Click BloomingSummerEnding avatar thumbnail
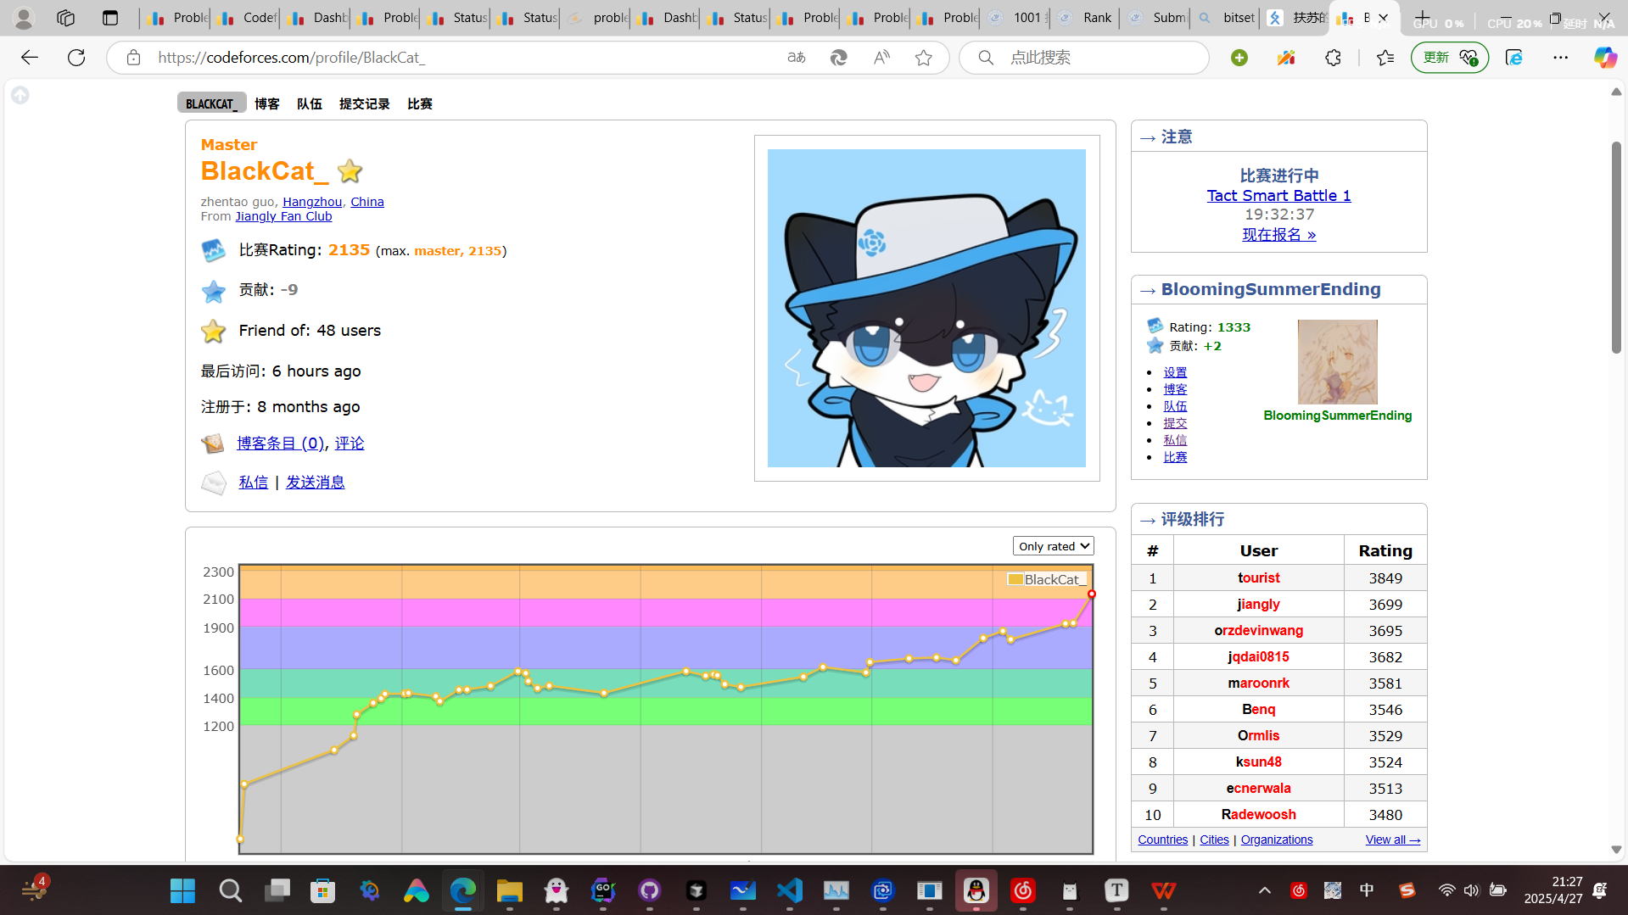 tap(1338, 362)
